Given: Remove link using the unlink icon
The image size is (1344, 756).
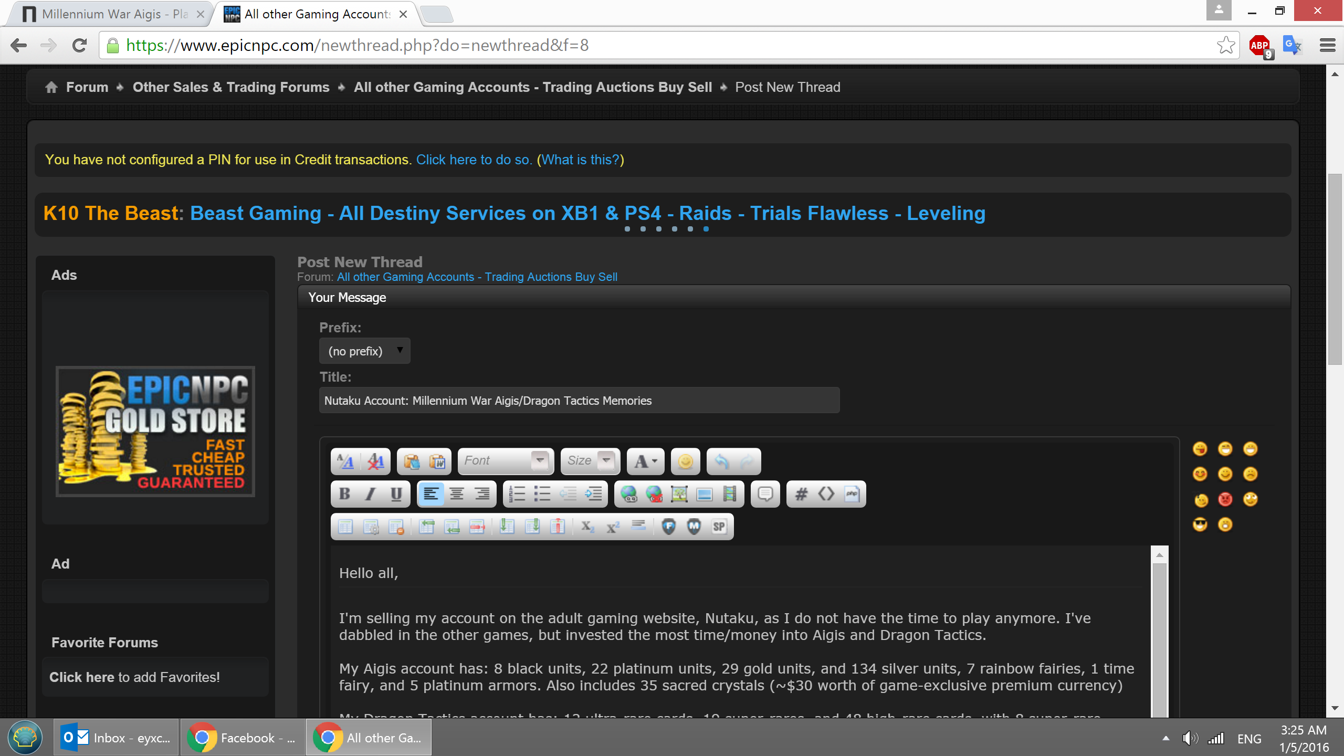Looking at the screenshot, I should [x=654, y=494].
